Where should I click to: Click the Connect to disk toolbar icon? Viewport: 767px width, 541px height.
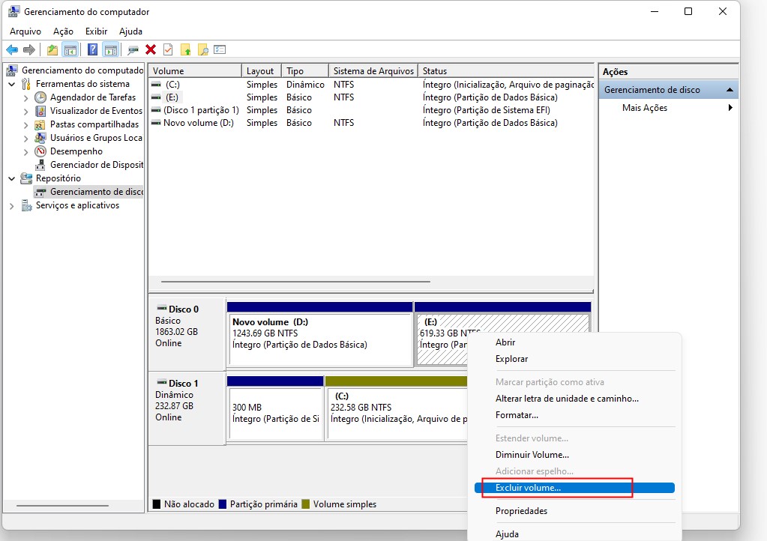pyautogui.click(x=133, y=49)
